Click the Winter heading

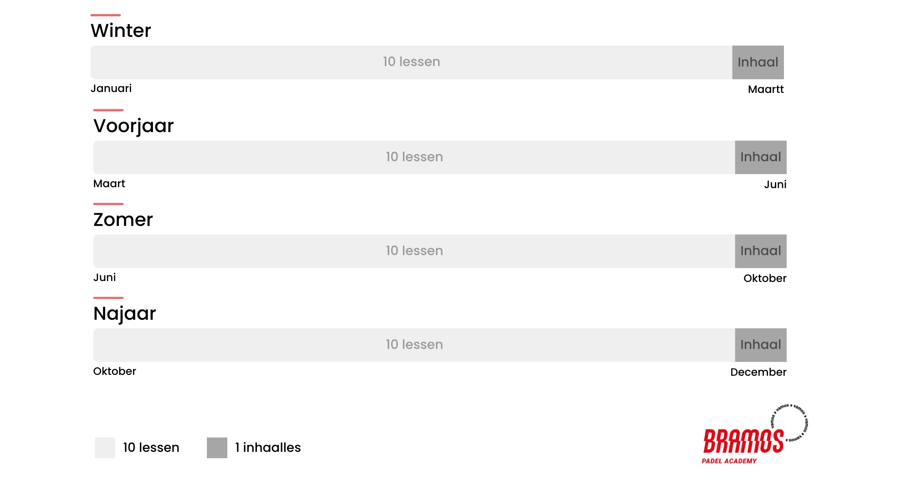click(x=121, y=31)
